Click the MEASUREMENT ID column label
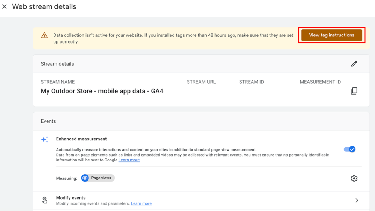 [x=320, y=82]
